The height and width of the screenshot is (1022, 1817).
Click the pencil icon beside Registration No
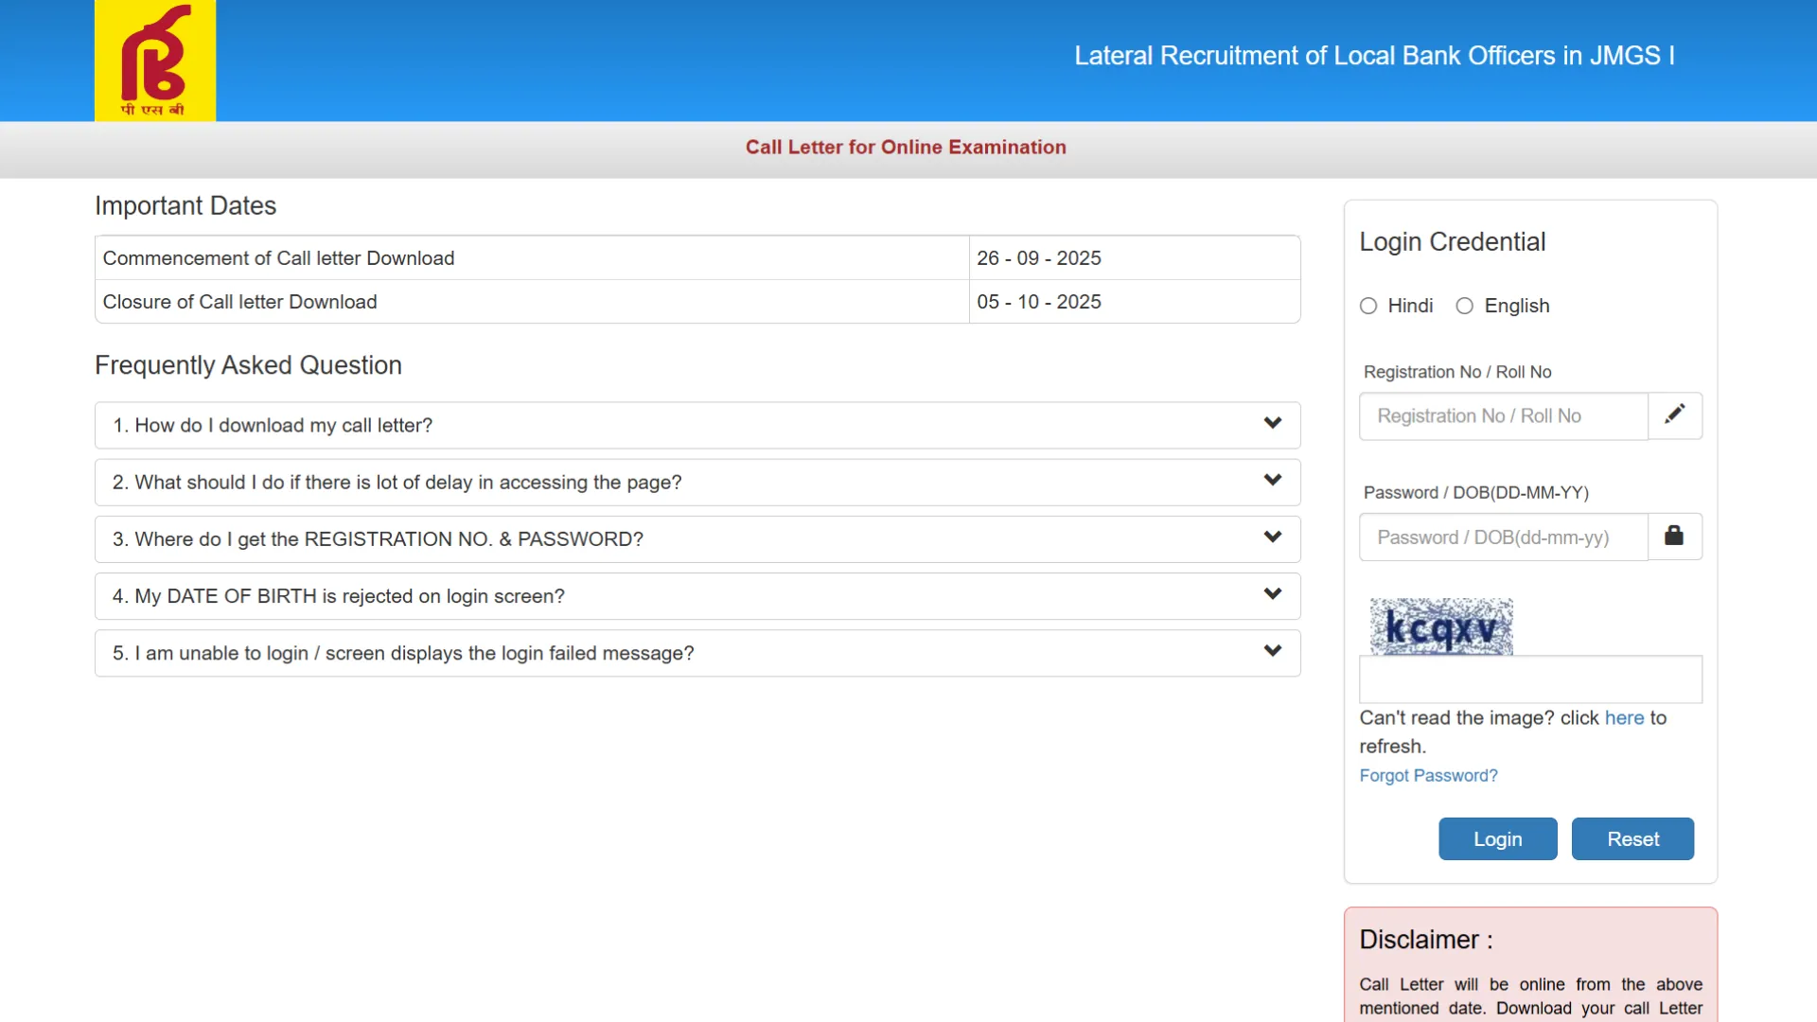coord(1674,415)
